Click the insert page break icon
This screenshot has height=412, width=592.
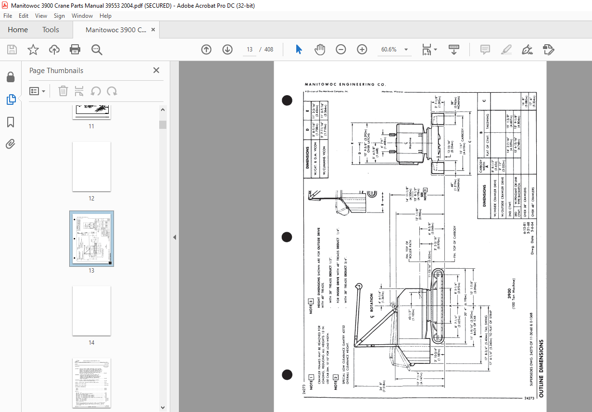pos(79,91)
